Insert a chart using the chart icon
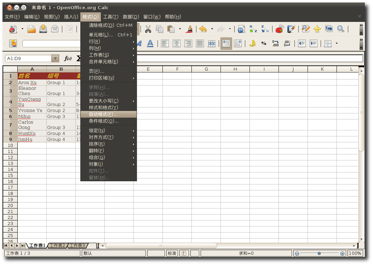 [x=280, y=29]
